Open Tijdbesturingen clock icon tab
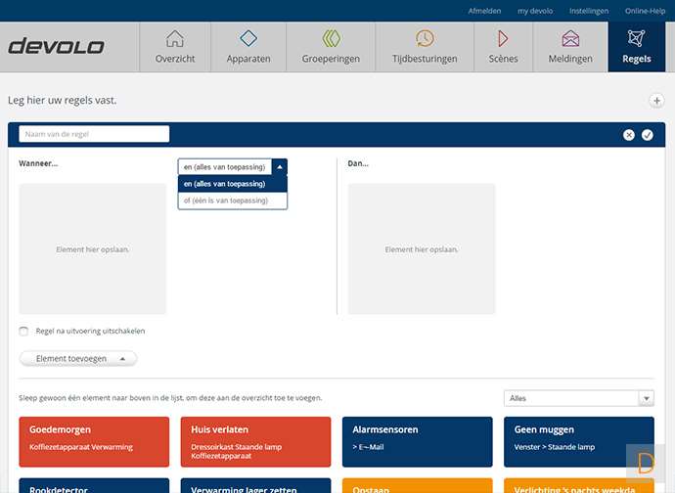Image resolution: width=675 pixels, height=493 pixels. click(x=425, y=47)
